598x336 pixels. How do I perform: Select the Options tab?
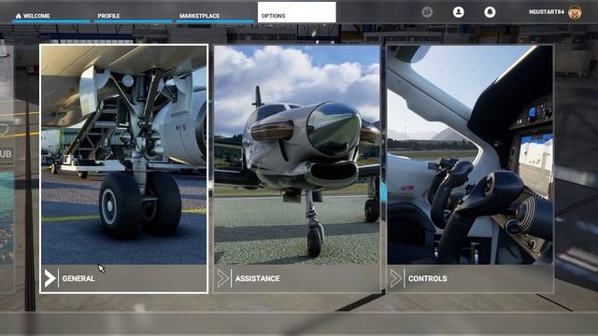click(x=297, y=12)
